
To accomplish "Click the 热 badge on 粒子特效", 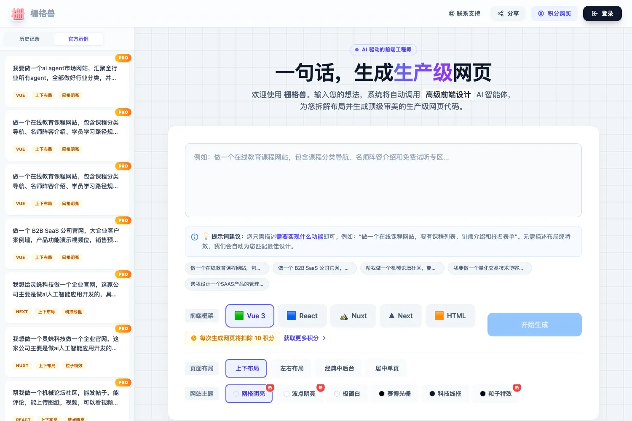I will pyautogui.click(x=517, y=388).
